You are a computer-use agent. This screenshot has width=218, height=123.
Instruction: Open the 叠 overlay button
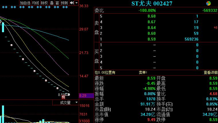point(52,3)
